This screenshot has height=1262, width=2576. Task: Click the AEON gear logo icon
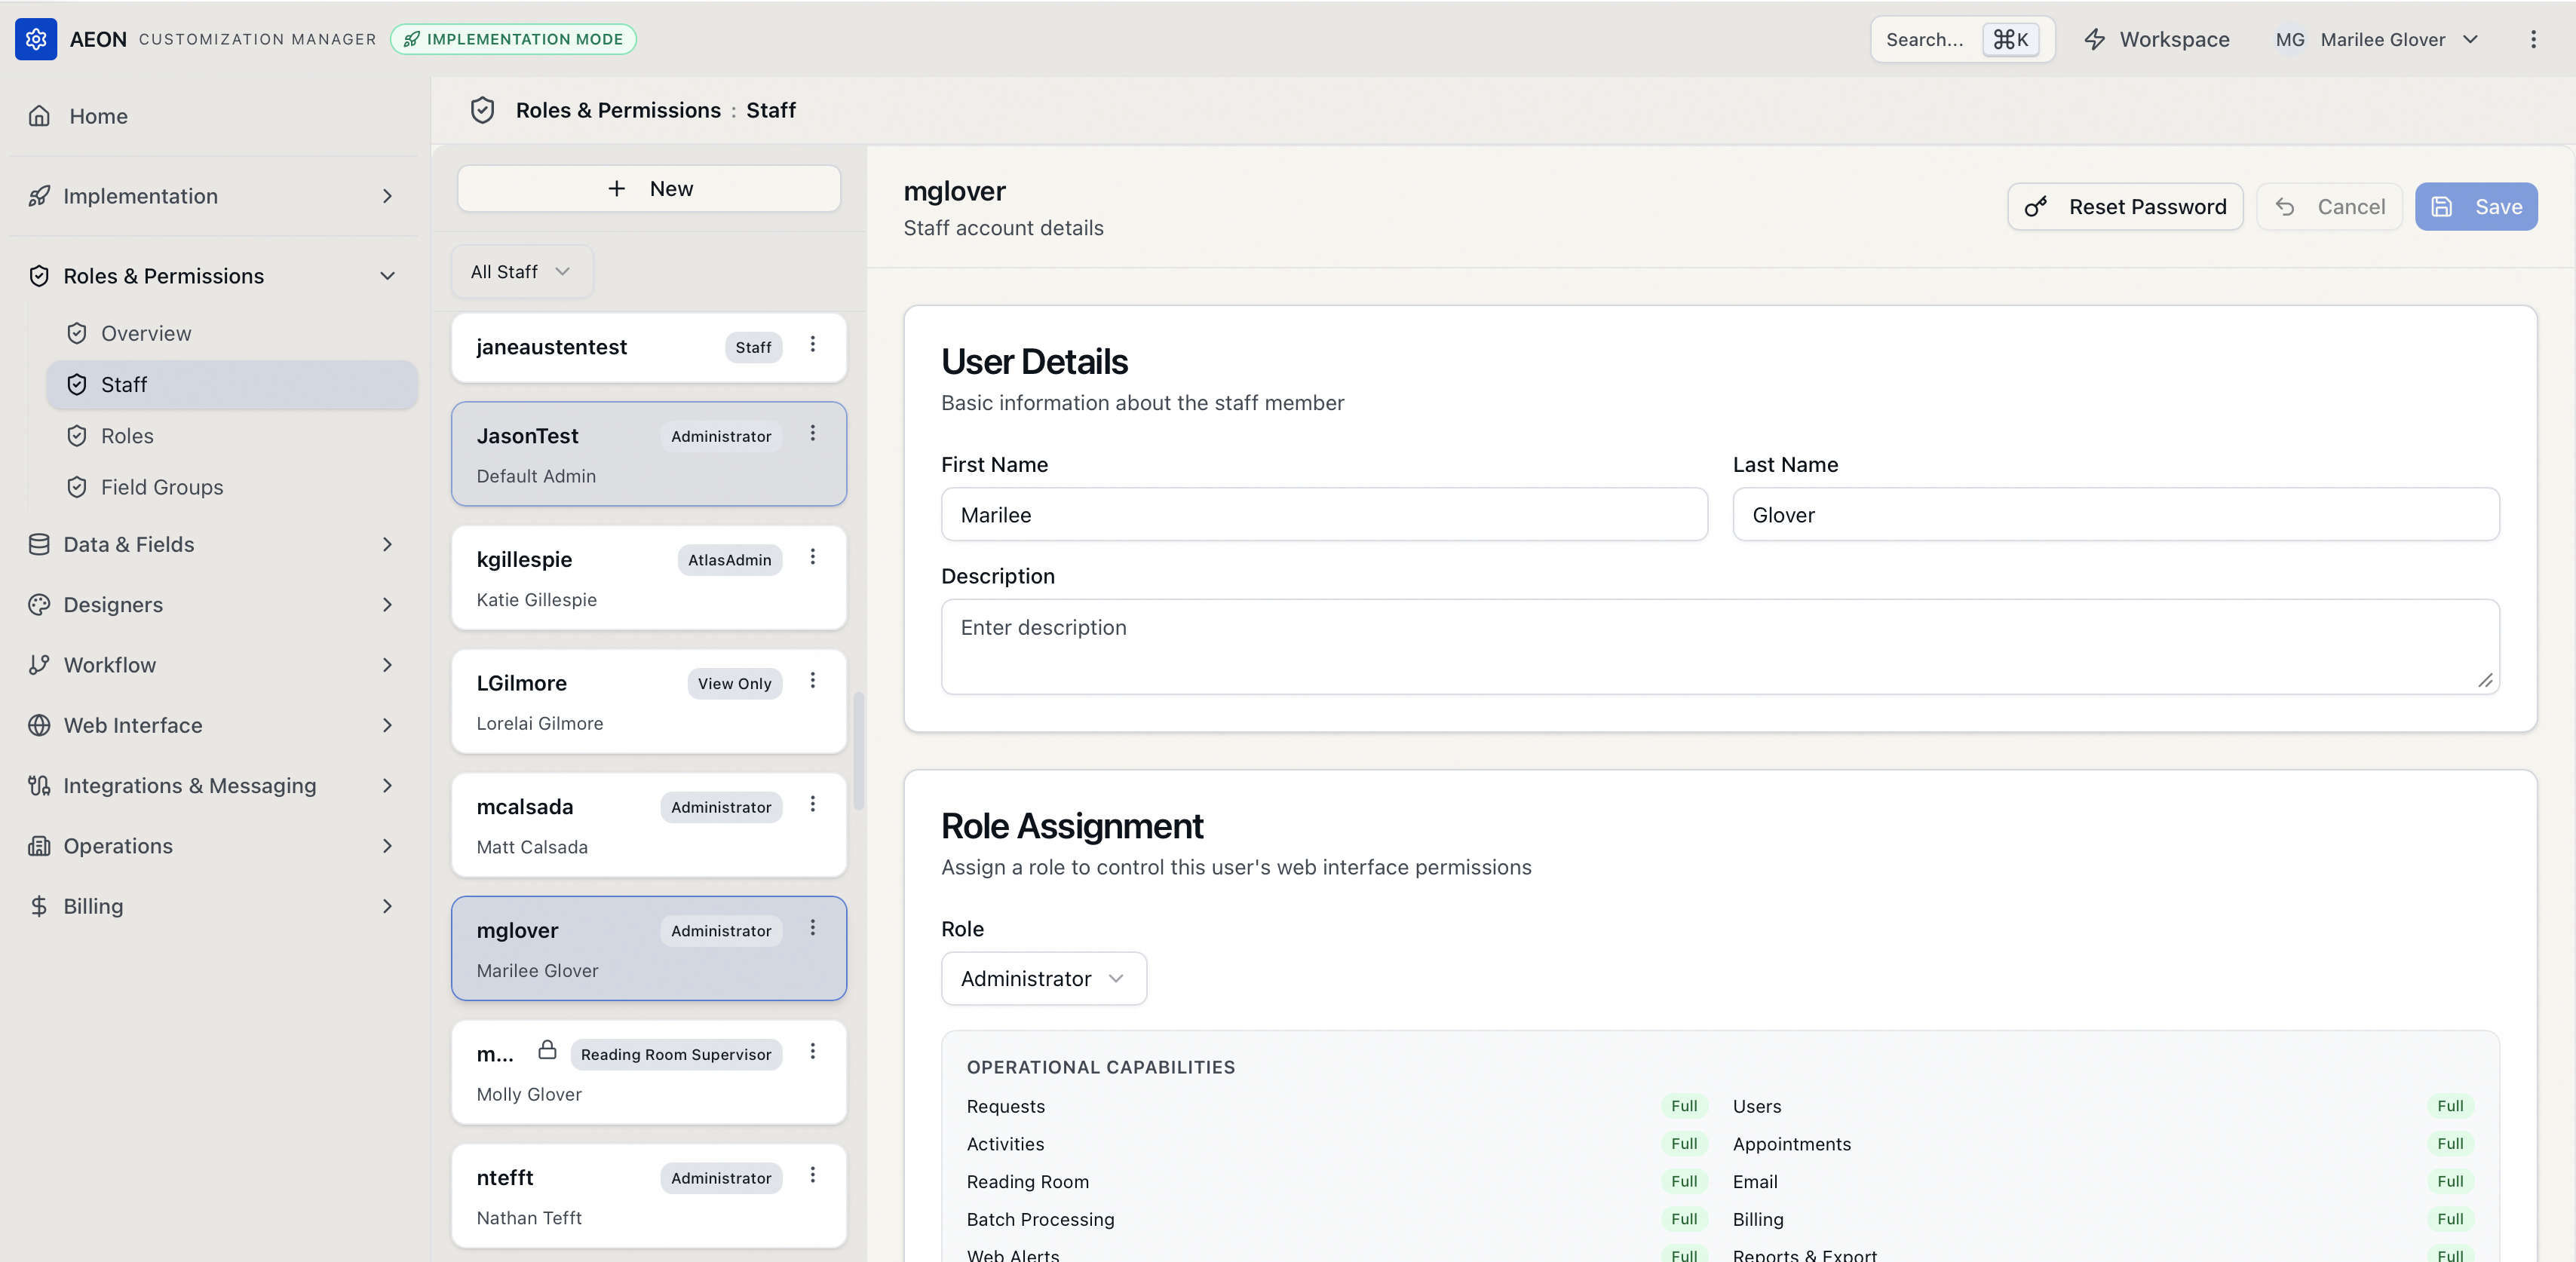[36, 39]
